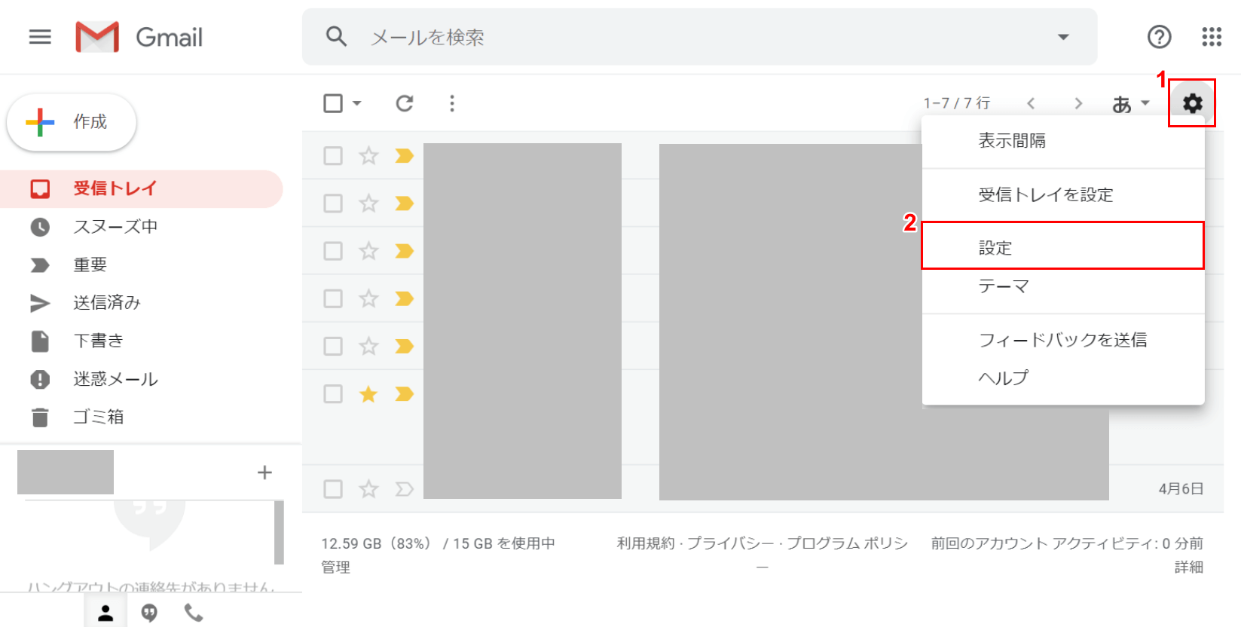This screenshot has width=1241, height=627.
Task: Go to newer messages page arrow
Action: pyautogui.click(x=1031, y=103)
